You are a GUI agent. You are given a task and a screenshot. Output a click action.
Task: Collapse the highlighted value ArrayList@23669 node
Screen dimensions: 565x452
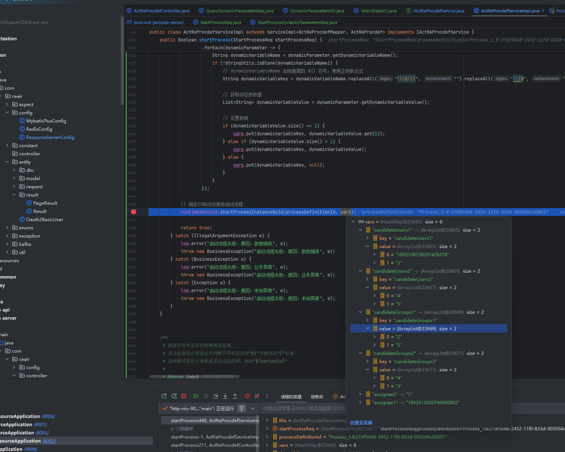(367, 328)
